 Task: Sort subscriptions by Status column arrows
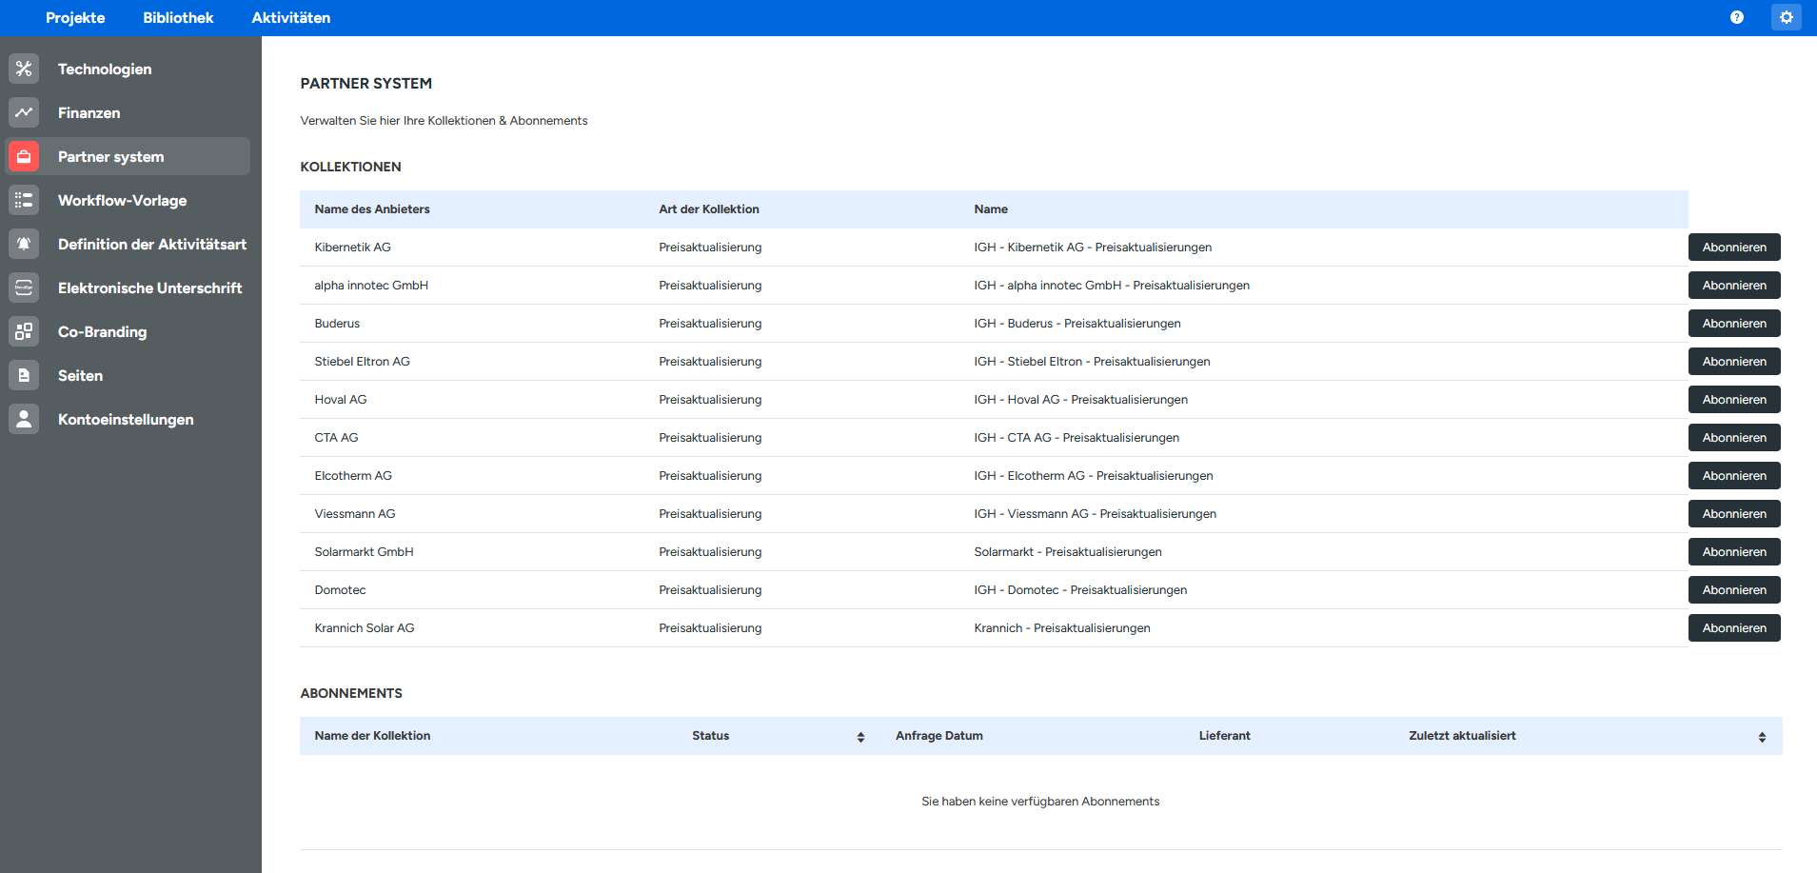(860, 737)
